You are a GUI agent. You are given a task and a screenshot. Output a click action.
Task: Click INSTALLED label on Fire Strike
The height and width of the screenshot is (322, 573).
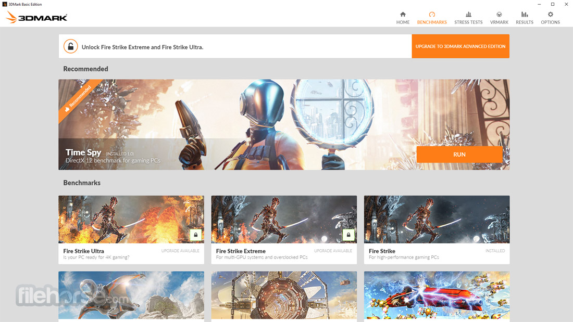pos(495,251)
